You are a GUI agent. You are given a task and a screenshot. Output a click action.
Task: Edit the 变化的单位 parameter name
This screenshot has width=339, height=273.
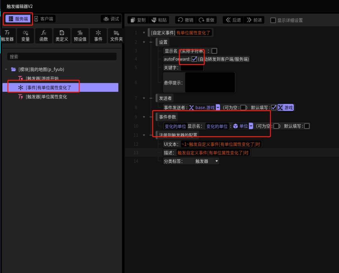pyautogui.click(x=175, y=126)
